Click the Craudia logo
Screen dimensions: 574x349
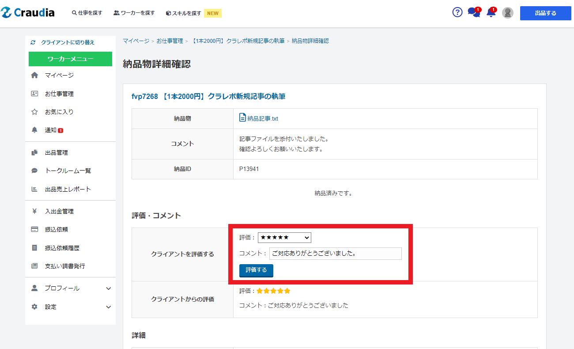28,13
